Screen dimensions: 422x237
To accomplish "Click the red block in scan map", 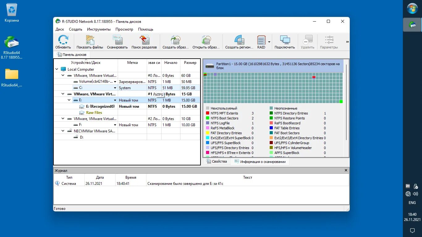I will pyautogui.click(x=314, y=77).
